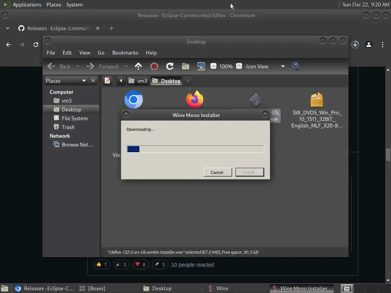Click the disabled Install button

[250, 172]
